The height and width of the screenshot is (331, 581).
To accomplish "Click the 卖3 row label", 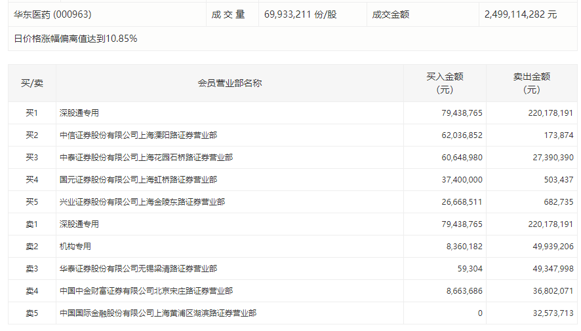I will pos(32,268).
